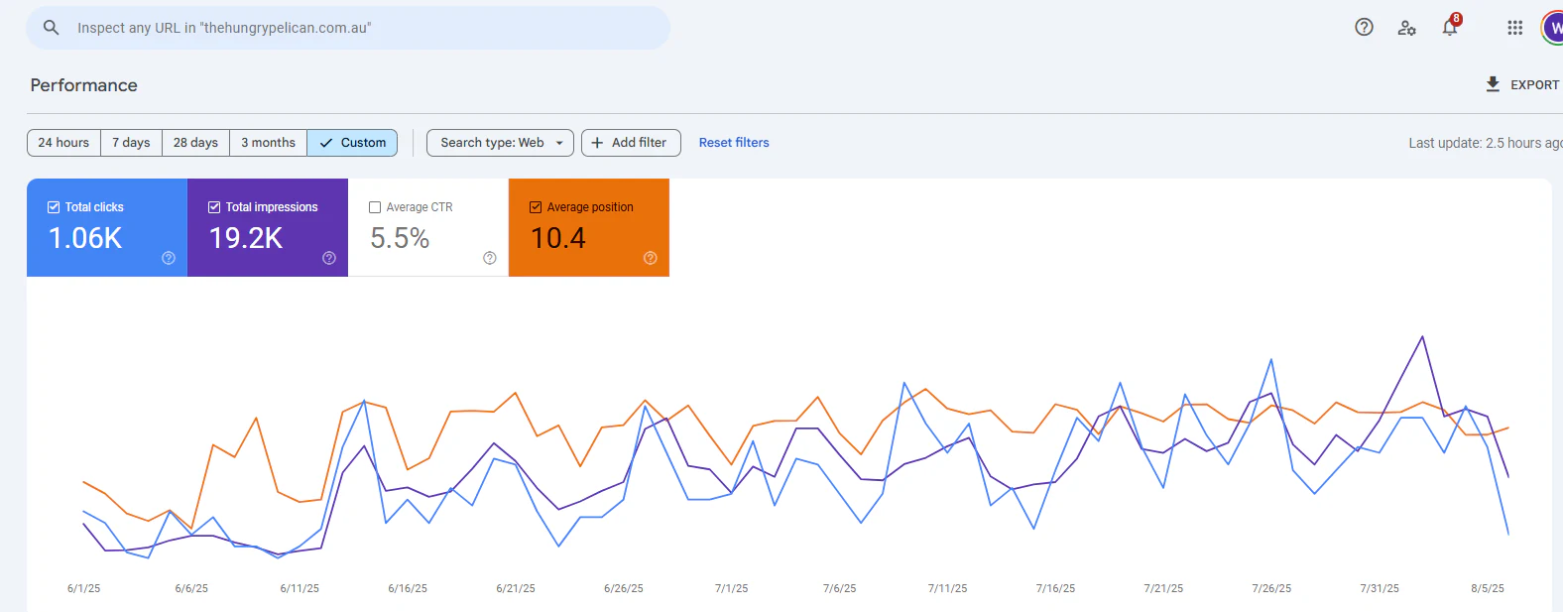This screenshot has width=1563, height=612.
Task: Click the plus icon in Add filter
Action: coord(597,143)
